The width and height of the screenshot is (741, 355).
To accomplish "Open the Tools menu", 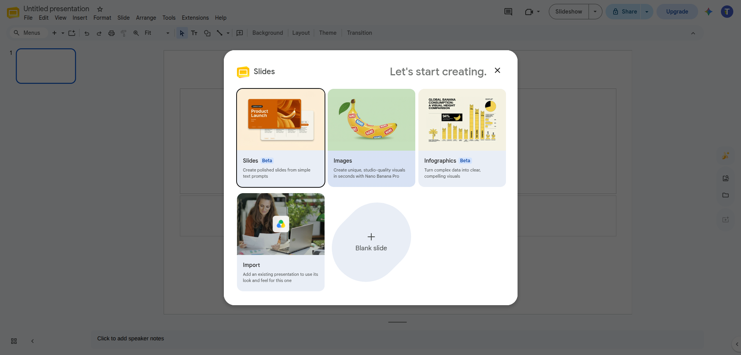I will click(x=169, y=18).
